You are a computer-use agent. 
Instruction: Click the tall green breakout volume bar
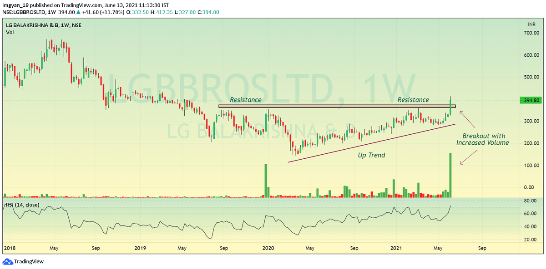coord(450,175)
